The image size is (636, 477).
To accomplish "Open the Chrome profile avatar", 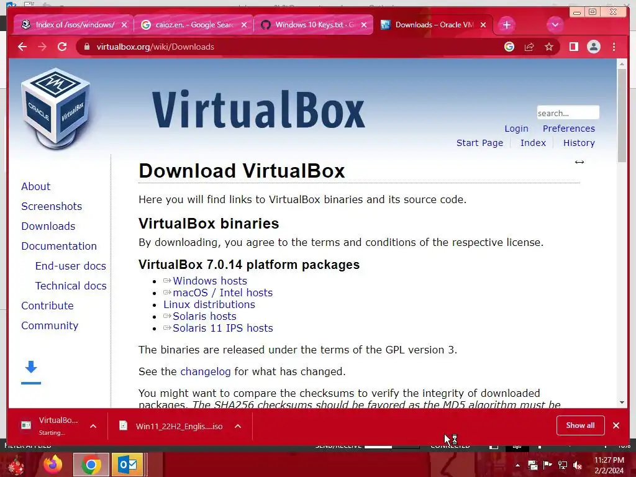I will click(593, 47).
